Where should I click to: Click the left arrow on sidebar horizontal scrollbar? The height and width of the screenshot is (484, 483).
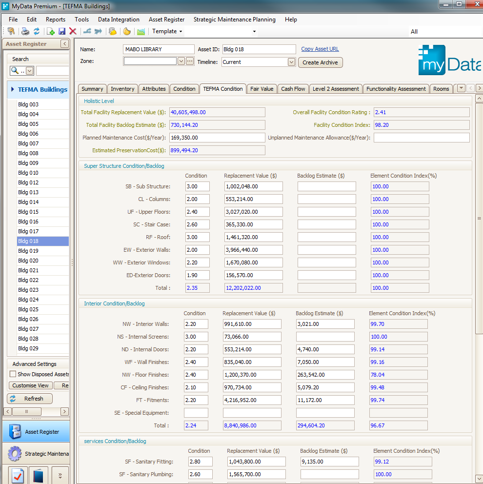(x=8, y=411)
